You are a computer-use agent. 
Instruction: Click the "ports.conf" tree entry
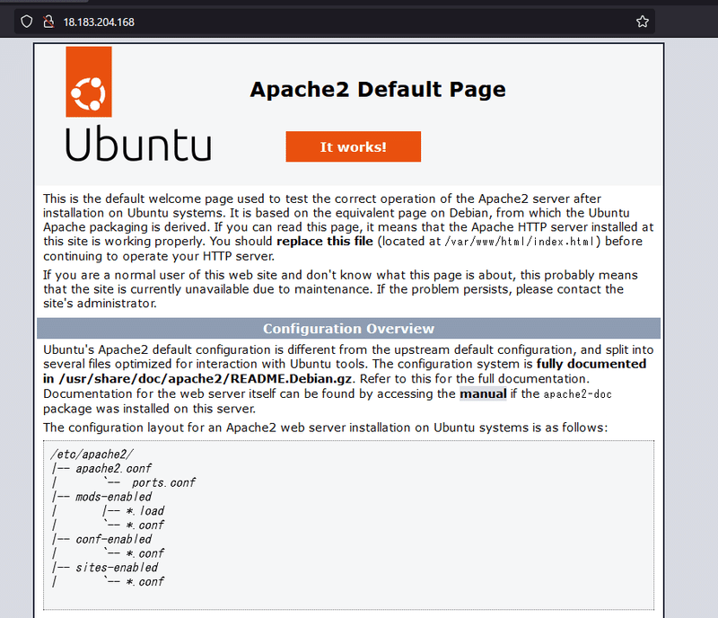(x=163, y=482)
